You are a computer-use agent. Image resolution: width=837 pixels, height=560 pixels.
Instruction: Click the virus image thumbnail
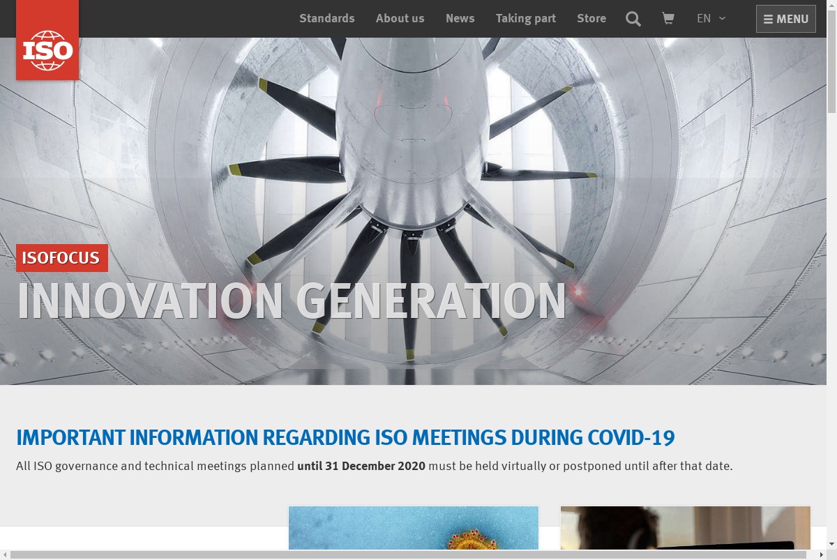414,528
